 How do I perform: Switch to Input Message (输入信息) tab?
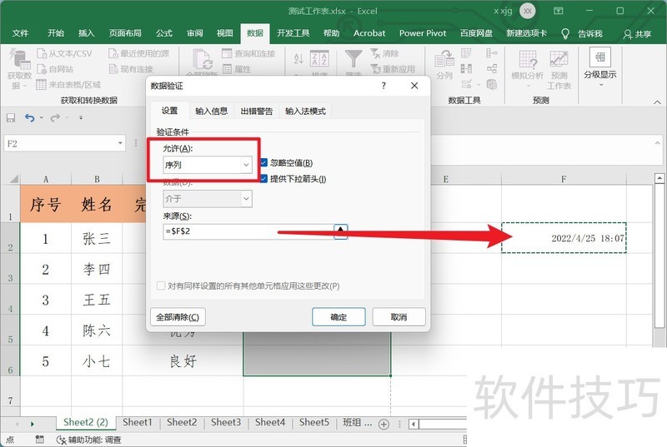[212, 112]
